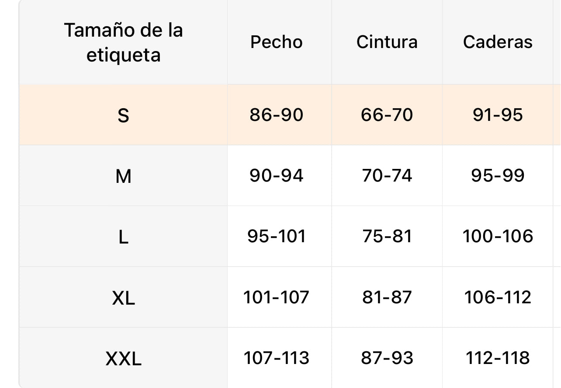Image resolution: width=561 pixels, height=388 pixels.
Task: Select the highlighted size S row label
Action: pos(123,116)
